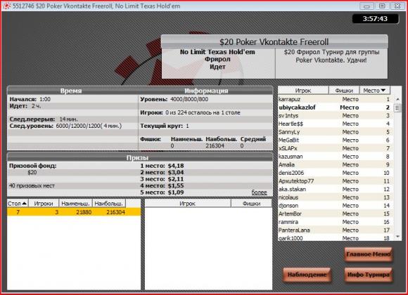Screen dimensions: 408x295
Task: Click the Наибольш. column header in tables list
Action: pos(109,203)
